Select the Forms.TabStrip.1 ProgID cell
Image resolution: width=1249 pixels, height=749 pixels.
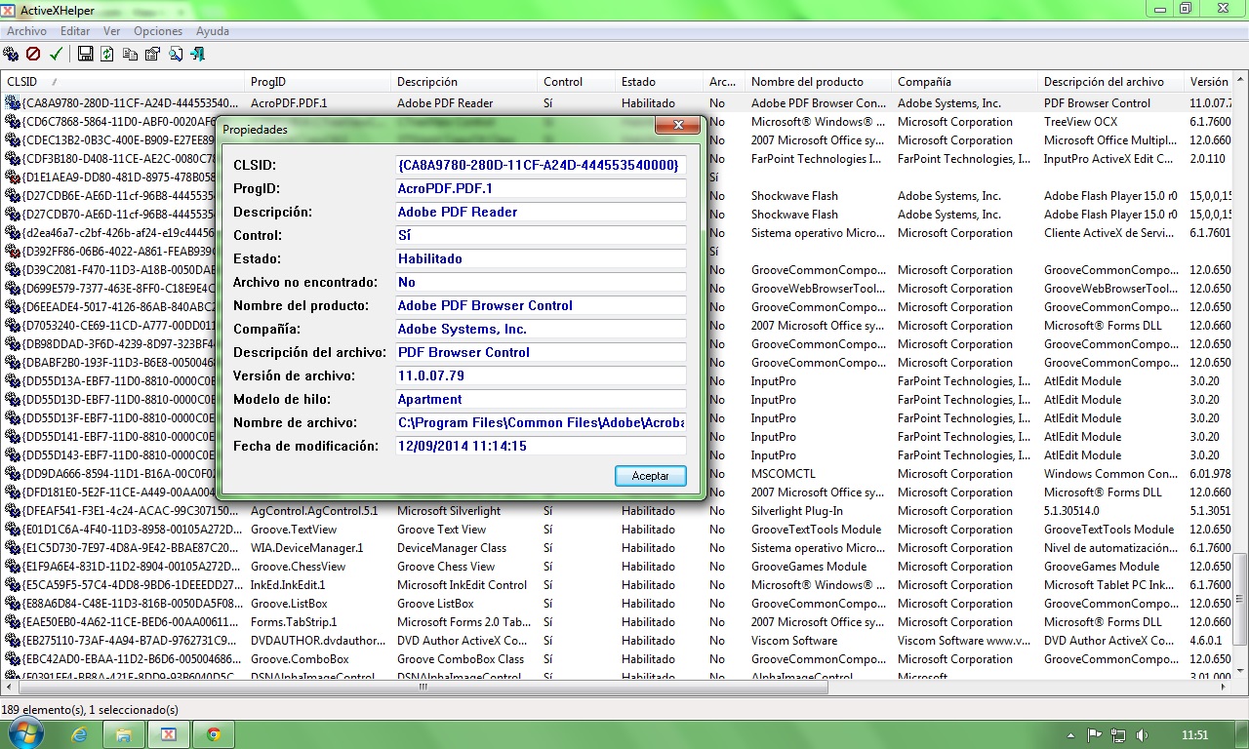tap(294, 622)
